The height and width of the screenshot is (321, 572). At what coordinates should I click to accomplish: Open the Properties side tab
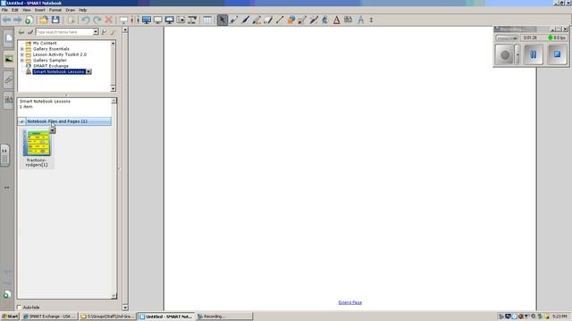[x=8, y=99]
